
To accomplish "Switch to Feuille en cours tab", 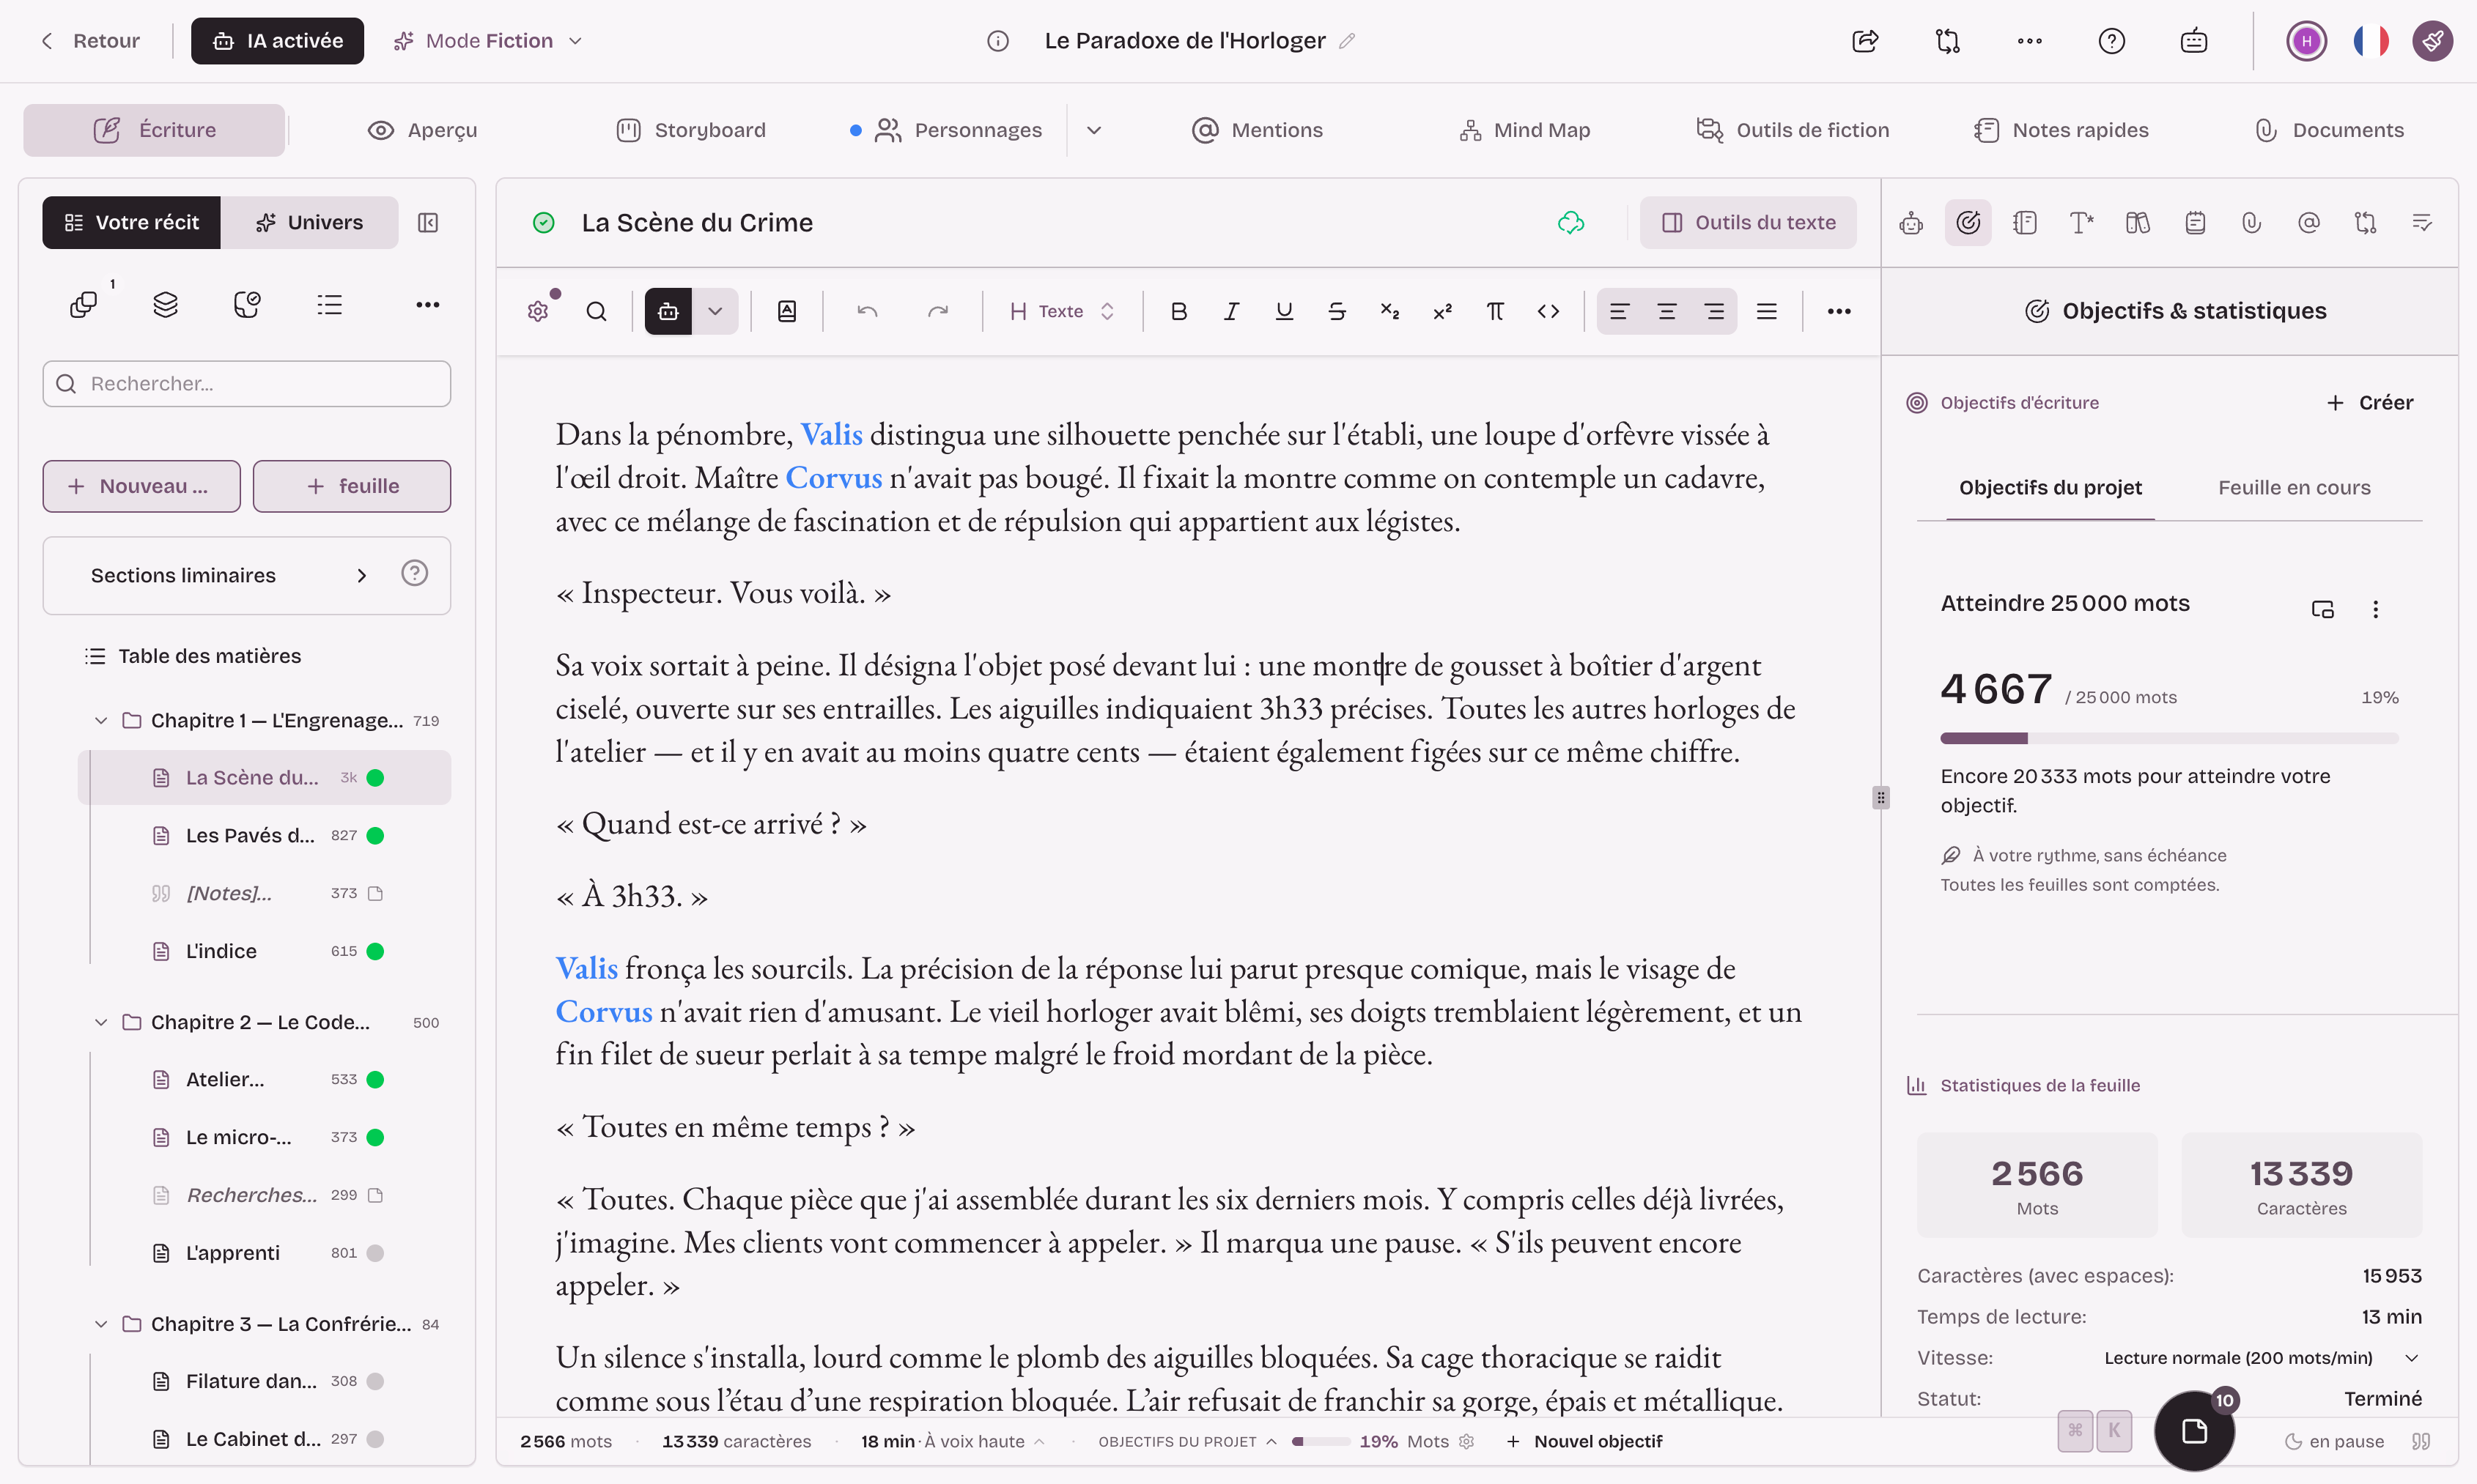I will [x=2293, y=488].
